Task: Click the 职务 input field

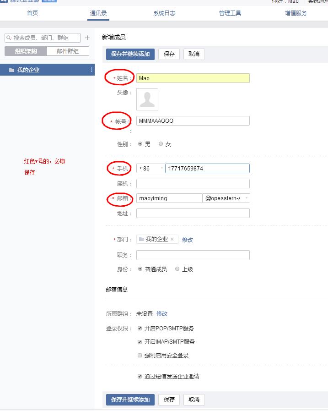Action: tap(193, 255)
